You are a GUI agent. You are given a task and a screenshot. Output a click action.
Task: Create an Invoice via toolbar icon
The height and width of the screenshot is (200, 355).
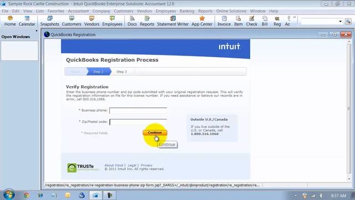pyautogui.click(x=224, y=21)
